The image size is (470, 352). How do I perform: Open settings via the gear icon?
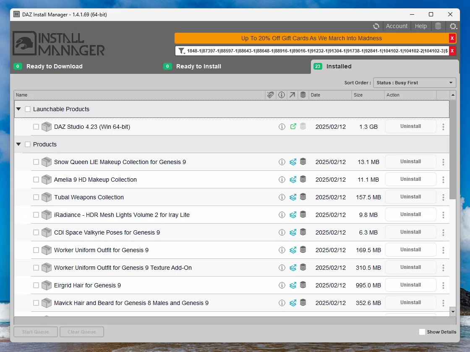click(453, 26)
